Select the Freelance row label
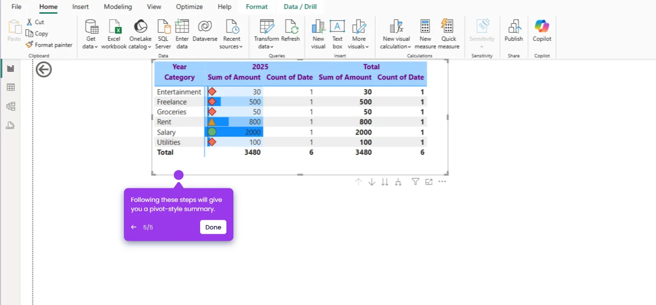Screen dimensions: 656x305 [172, 102]
